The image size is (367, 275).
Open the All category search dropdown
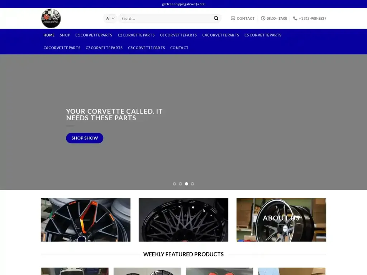point(110,18)
